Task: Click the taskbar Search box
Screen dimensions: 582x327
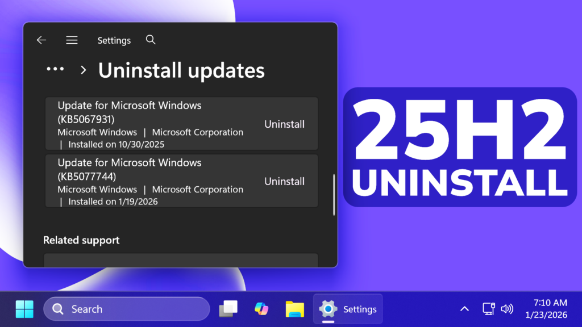Action: point(126,309)
